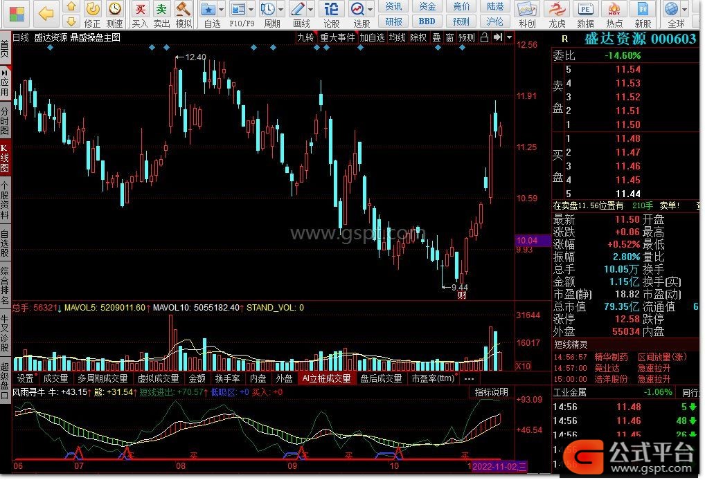Open the 设置 settings for volume panel
The image size is (705, 480).
pos(26,379)
